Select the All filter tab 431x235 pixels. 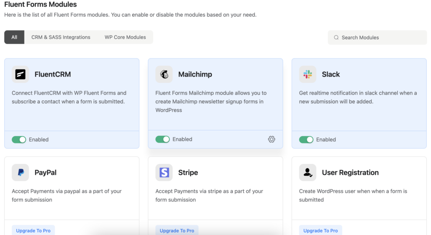[x=14, y=37]
